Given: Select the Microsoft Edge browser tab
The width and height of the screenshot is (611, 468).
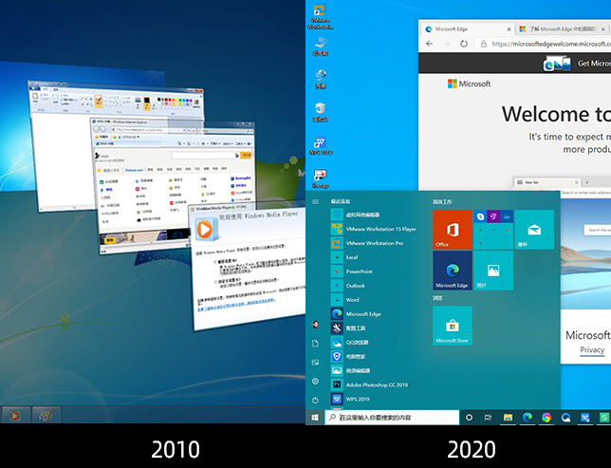Looking at the screenshot, I should [x=468, y=28].
